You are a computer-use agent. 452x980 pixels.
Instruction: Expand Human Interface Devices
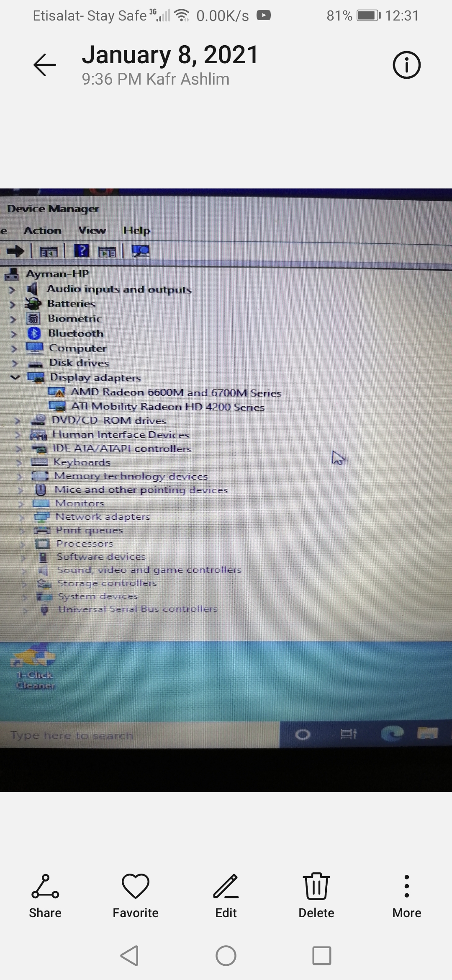[18, 435]
